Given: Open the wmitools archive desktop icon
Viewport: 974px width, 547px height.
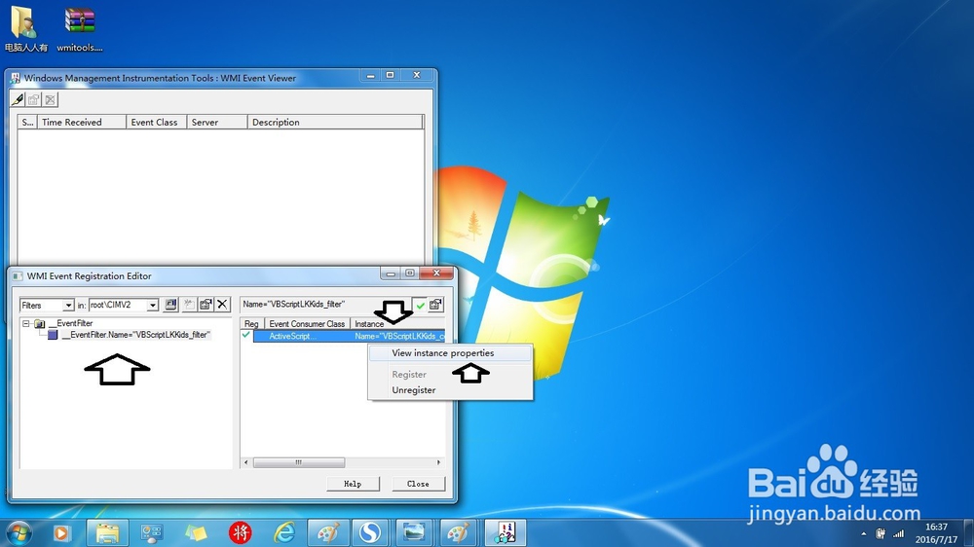Looking at the screenshot, I should (x=80, y=28).
